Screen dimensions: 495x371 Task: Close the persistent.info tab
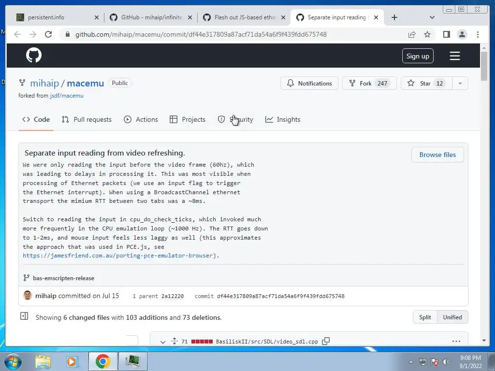click(x=96, y=17)
